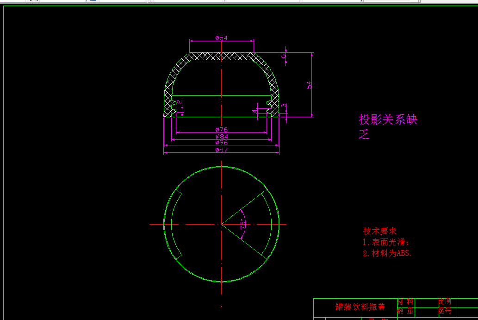Select the line 2.材料为ABS.
Screen dimensions: 478x320
coord(387,253)
